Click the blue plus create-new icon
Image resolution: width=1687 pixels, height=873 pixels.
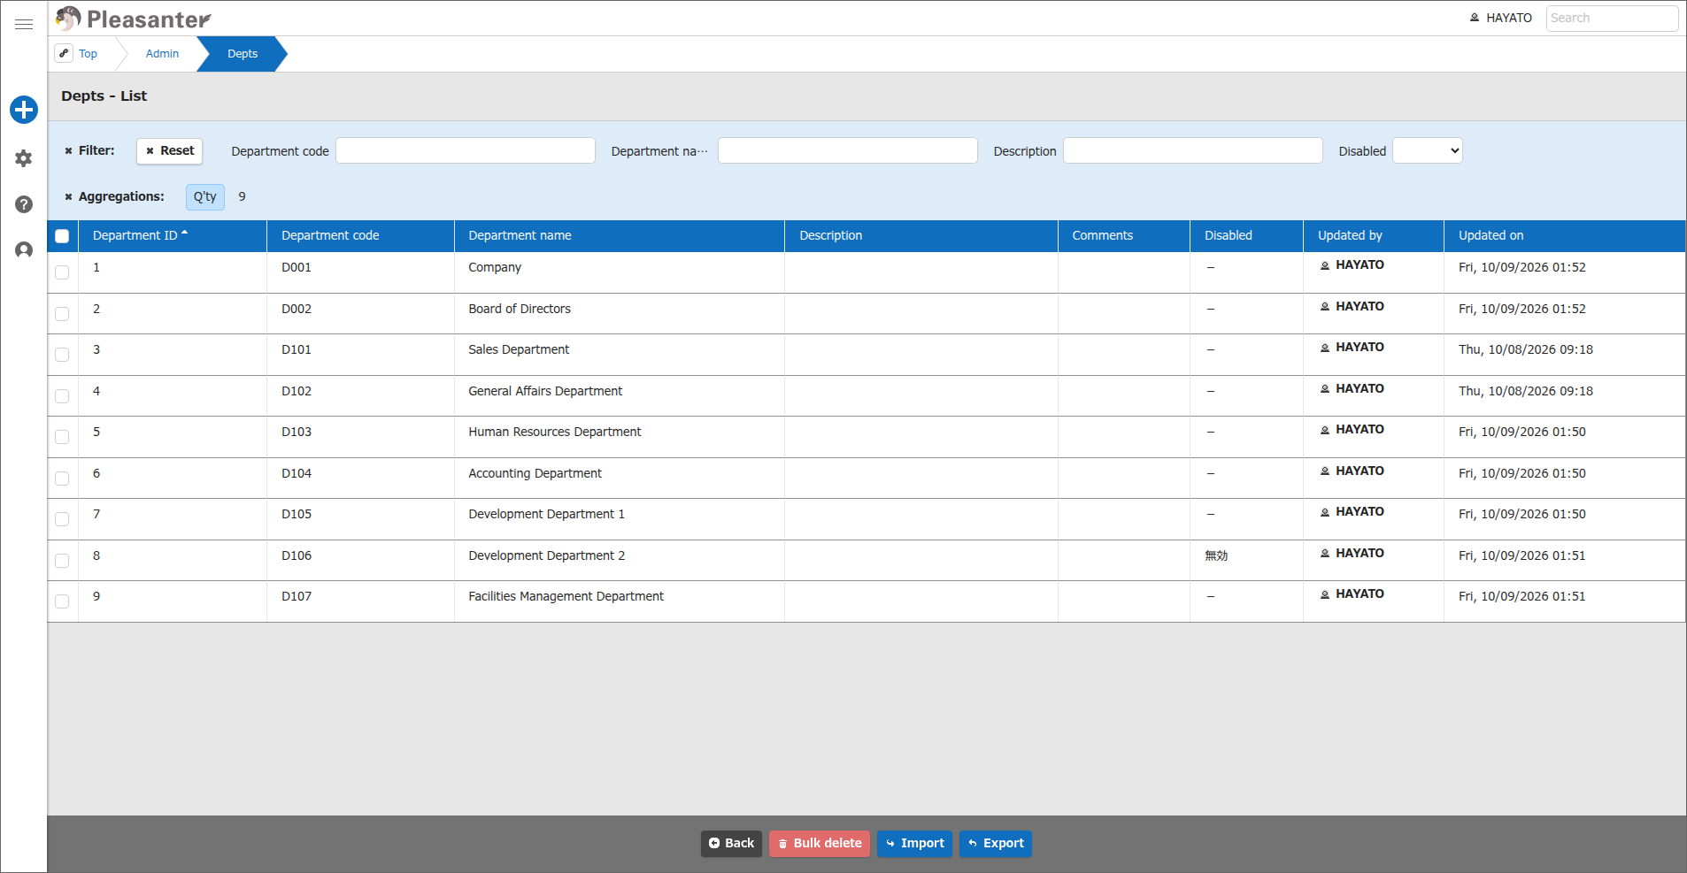point(24,110)
